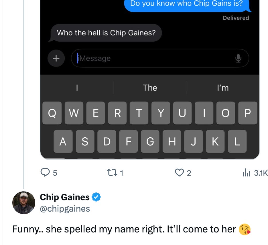The image size is (268, 245).
Task: Open view count analytics icon
Action: click(x=246, y=172)
